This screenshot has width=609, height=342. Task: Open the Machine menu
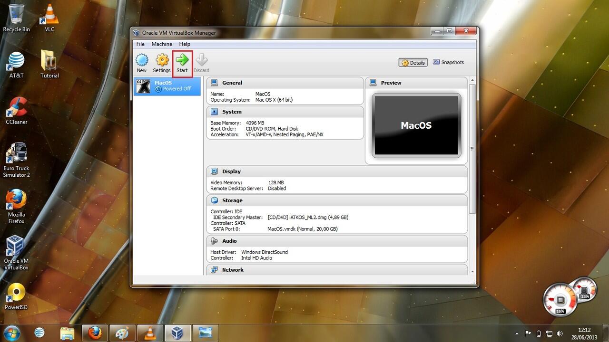click(162, 44)
